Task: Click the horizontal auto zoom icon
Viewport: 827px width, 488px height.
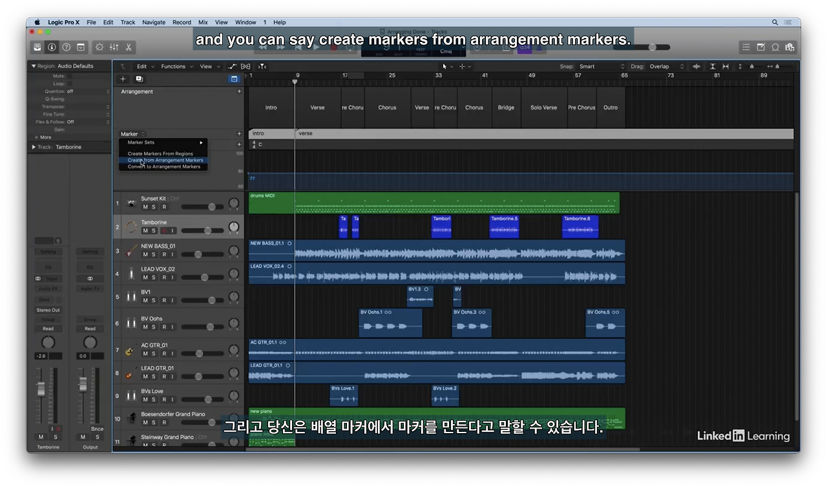Action: pyautogui.click(x=726, y=66)
